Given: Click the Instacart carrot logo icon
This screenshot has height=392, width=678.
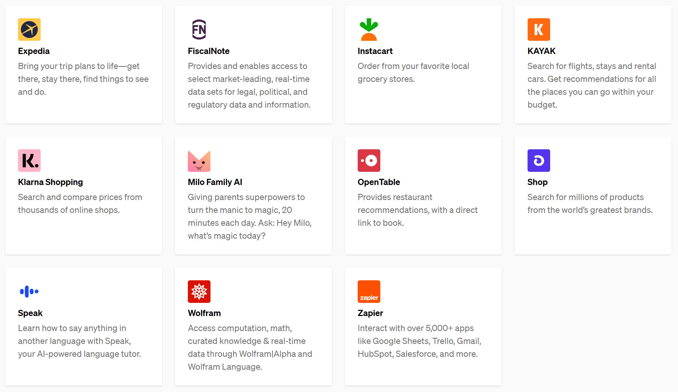Looking at the screenshot, I should pos(369,30).
